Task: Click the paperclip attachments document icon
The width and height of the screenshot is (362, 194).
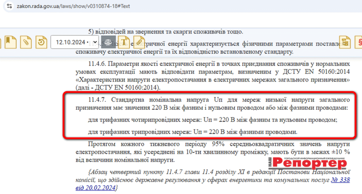Action: 26,42
